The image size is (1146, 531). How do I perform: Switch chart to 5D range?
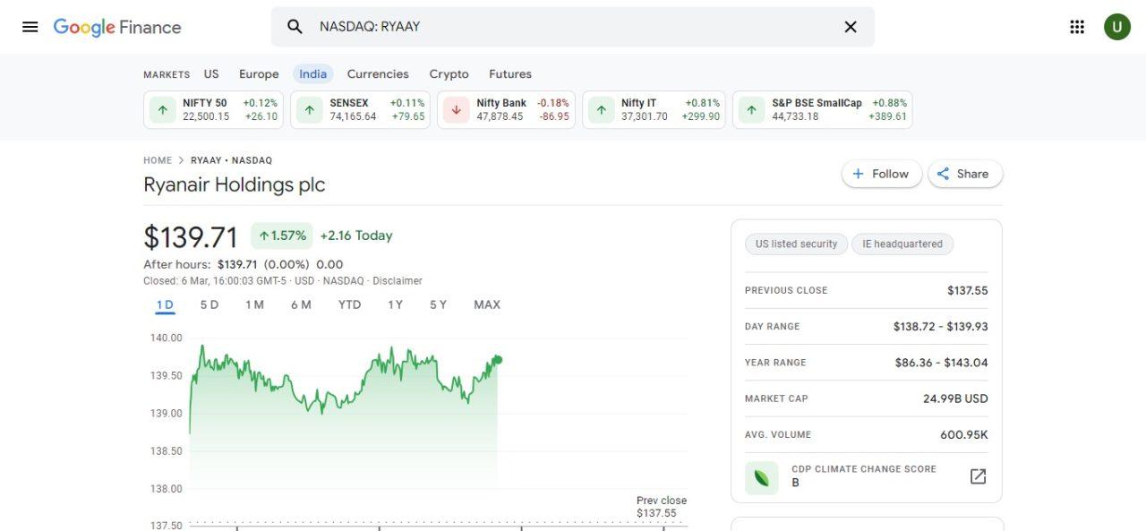point(210,305)
